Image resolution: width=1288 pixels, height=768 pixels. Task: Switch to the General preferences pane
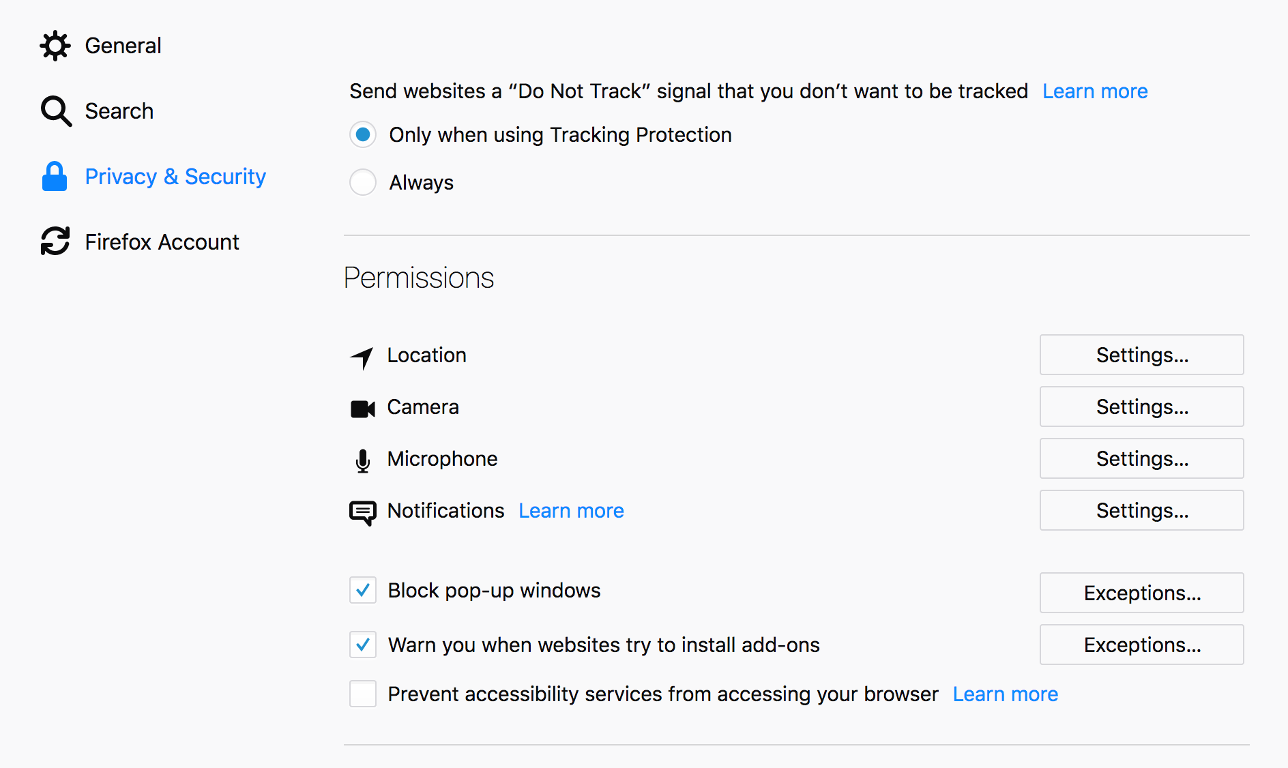click(123, 46)
